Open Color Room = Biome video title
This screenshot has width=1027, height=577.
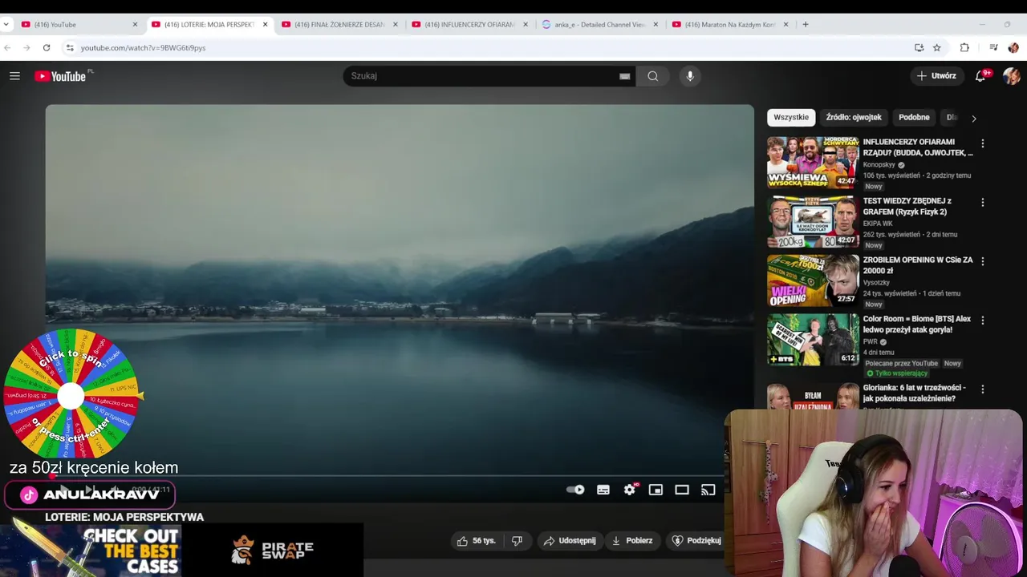coord(917,324)
